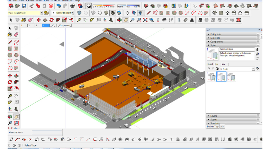Open the Camera menu
The image size is (270, 149).
click(x=30, y=1)
